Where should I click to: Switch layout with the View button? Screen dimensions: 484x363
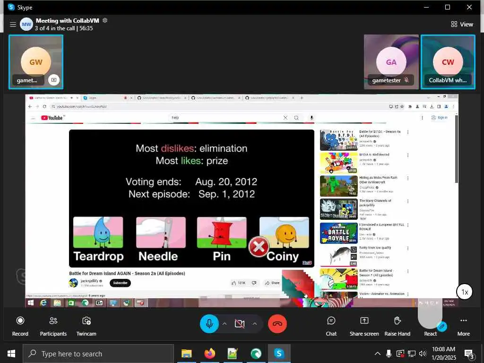pyautogui.click(x=462, y=24)
